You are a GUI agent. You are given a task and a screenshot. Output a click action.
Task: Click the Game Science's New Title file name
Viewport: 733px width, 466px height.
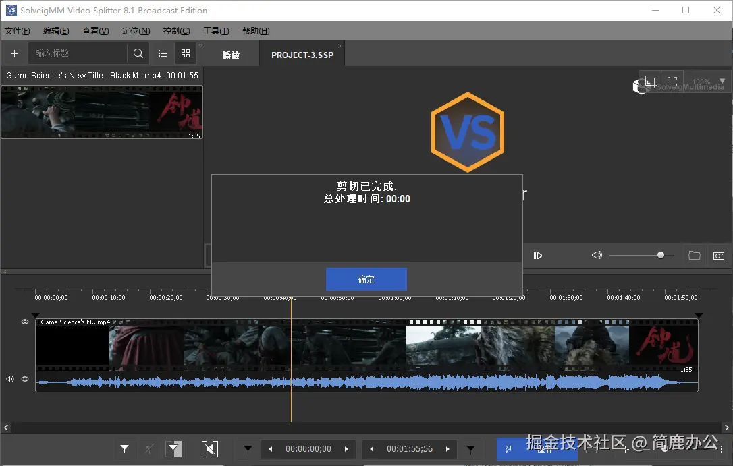[x=83, y=75]
